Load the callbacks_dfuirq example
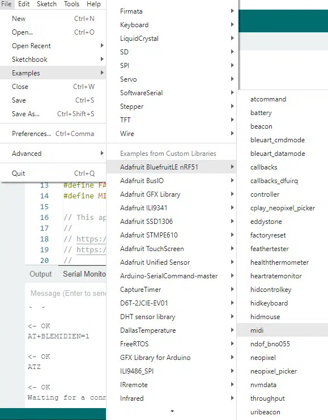 point(282,181)
